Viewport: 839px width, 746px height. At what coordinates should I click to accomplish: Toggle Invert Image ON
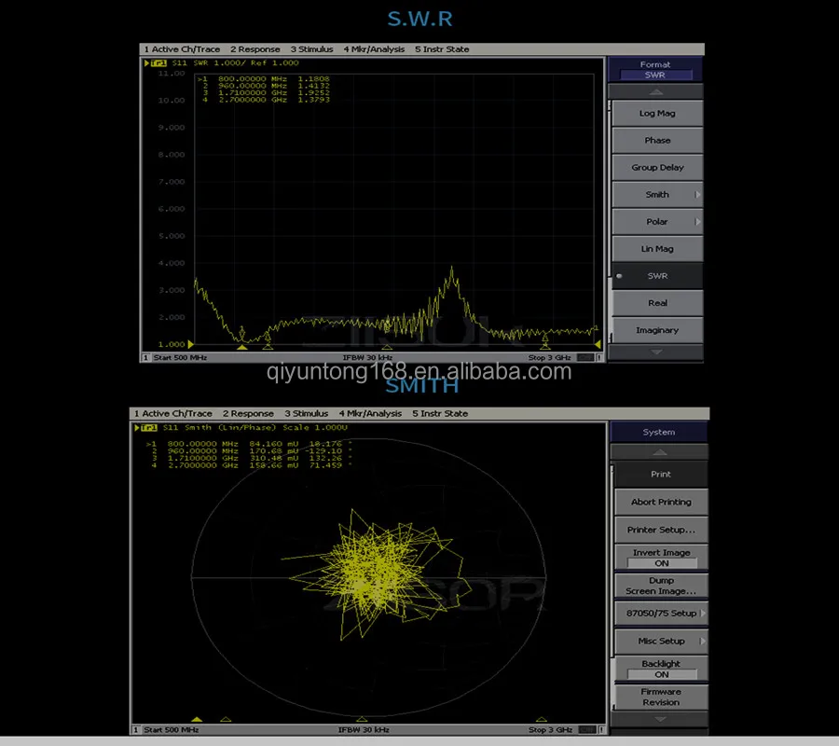click(661, 558)
